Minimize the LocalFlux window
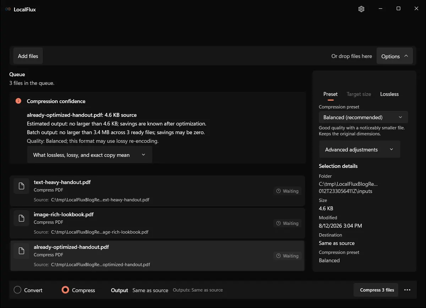The height and width of the screenshot is (308, 426). pyautogui.click(x=381, y=9)
